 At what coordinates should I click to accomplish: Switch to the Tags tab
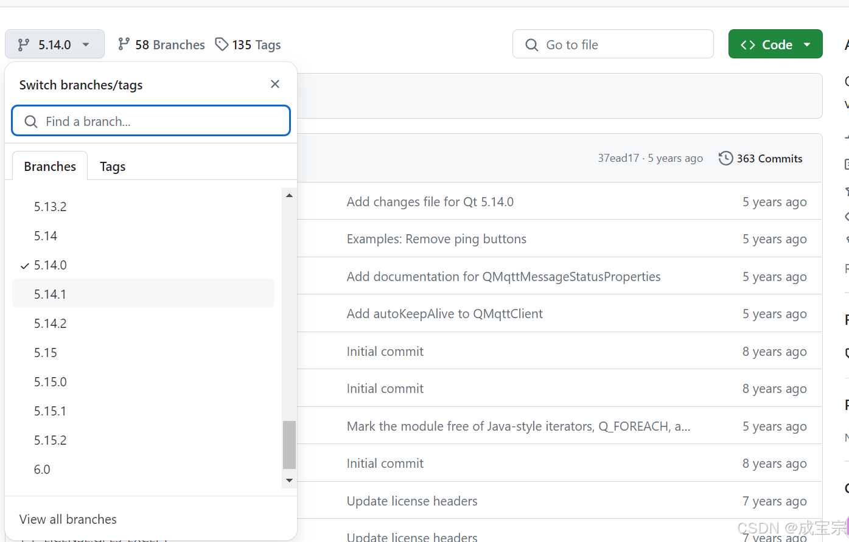[x=113, y=166]
